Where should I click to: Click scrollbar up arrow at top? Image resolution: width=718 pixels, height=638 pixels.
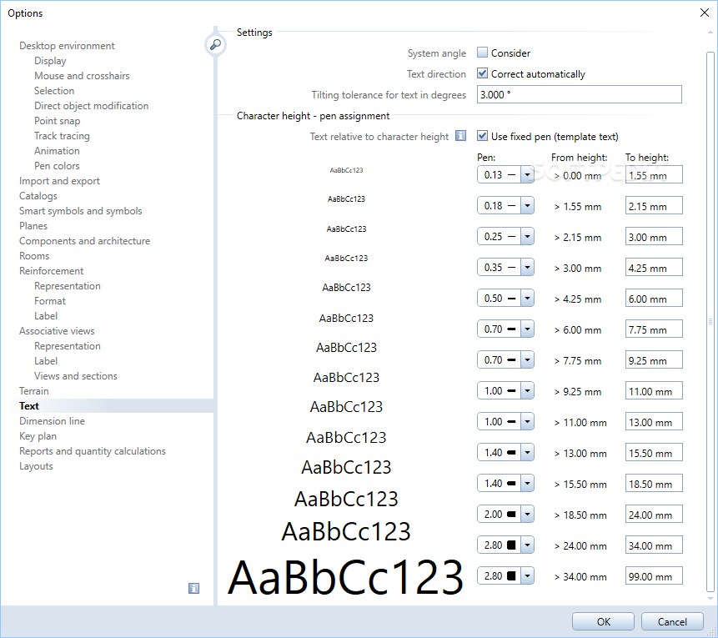[x=710, y=32]
